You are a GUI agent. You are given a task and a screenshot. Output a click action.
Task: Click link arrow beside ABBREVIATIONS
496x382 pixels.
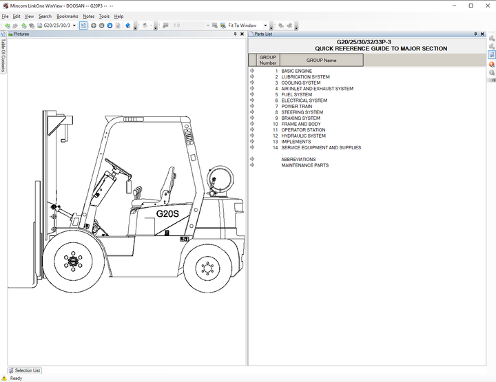pyautogui.click(x=252, y=159)
